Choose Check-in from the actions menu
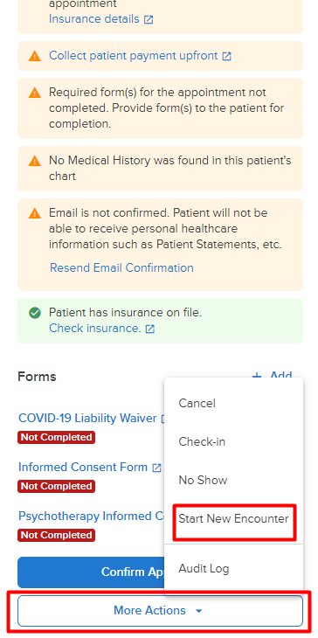 [202, 441]
